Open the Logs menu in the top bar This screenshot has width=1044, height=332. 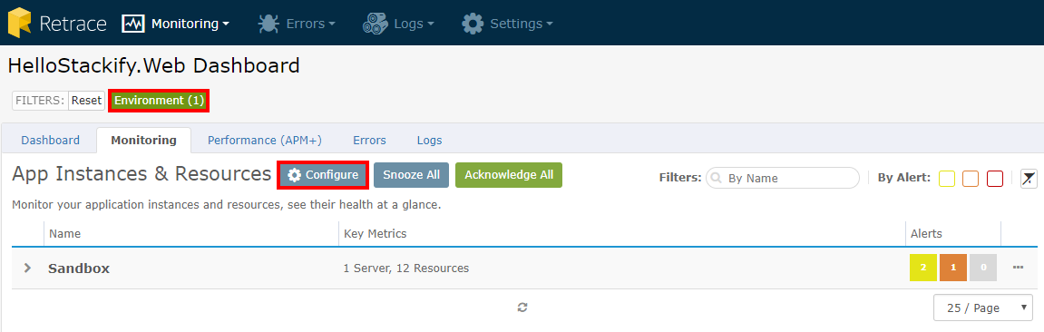click(x=398, y=24)
